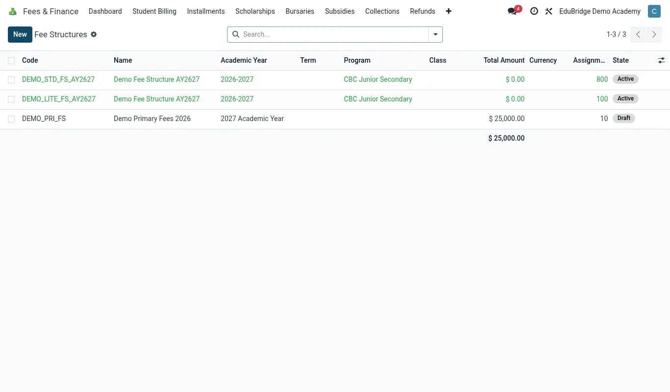Expand the search filter dropdown arrow
Image resolution: width=670 pixels, height=392 pixels.
[x=436, y=34]
